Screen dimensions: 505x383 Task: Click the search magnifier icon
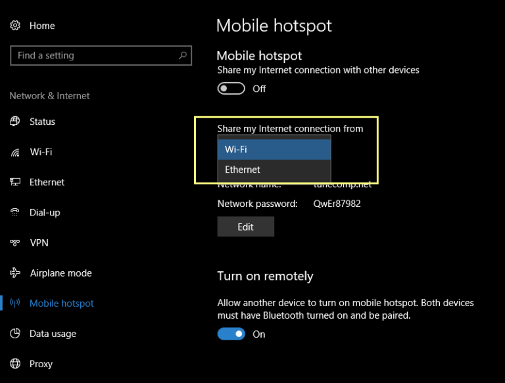[183, 55]
